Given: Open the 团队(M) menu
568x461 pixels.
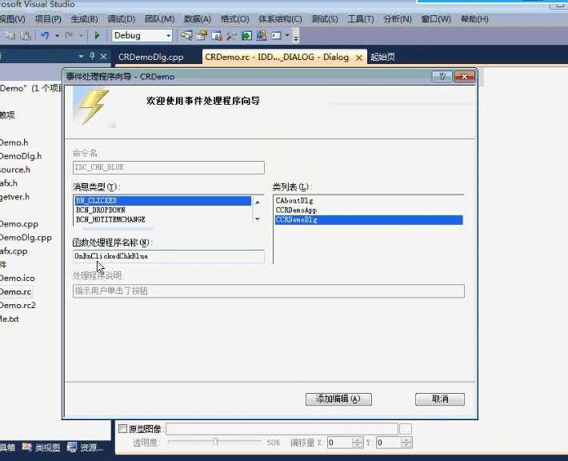Looking at the screenshot, I should click(x=159, y=19).
